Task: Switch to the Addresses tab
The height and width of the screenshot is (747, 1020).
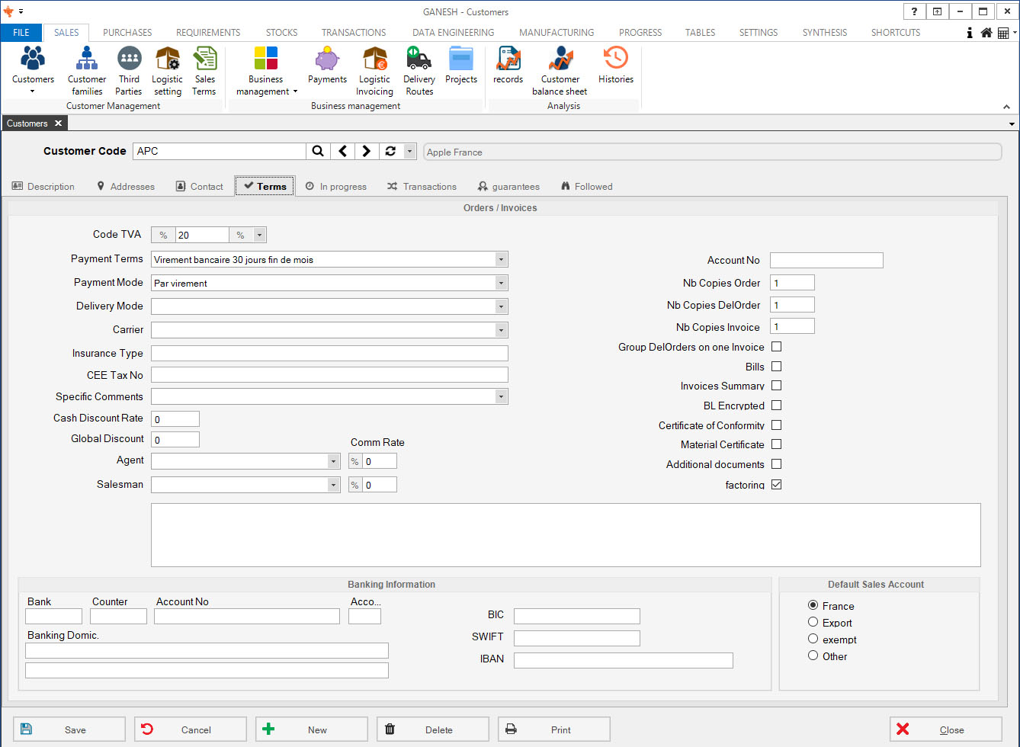Action: (x=125, y=186)
